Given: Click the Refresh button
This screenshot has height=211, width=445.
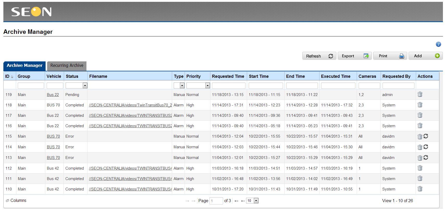Looking at the screenshot, I should (x=319, y=56).
